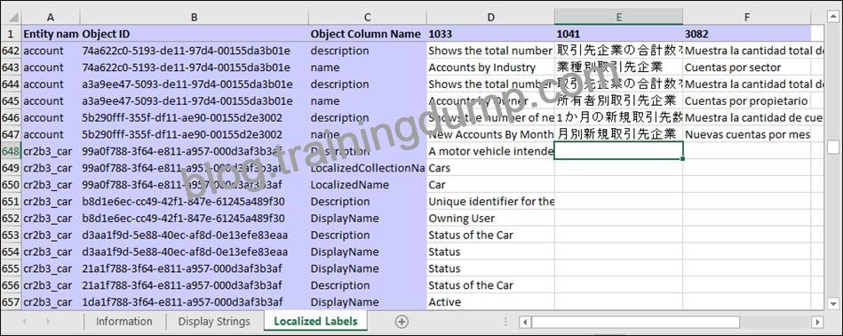Click the next sheet navigation arrow
The image size is (843, 336).
[x=48, y=322]
